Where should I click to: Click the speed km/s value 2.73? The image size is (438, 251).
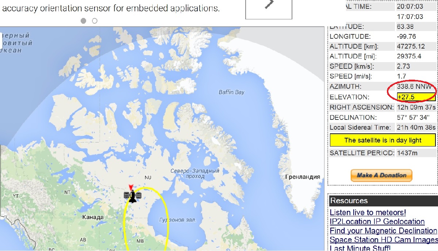pyautogui.click(x=403, y=66)
